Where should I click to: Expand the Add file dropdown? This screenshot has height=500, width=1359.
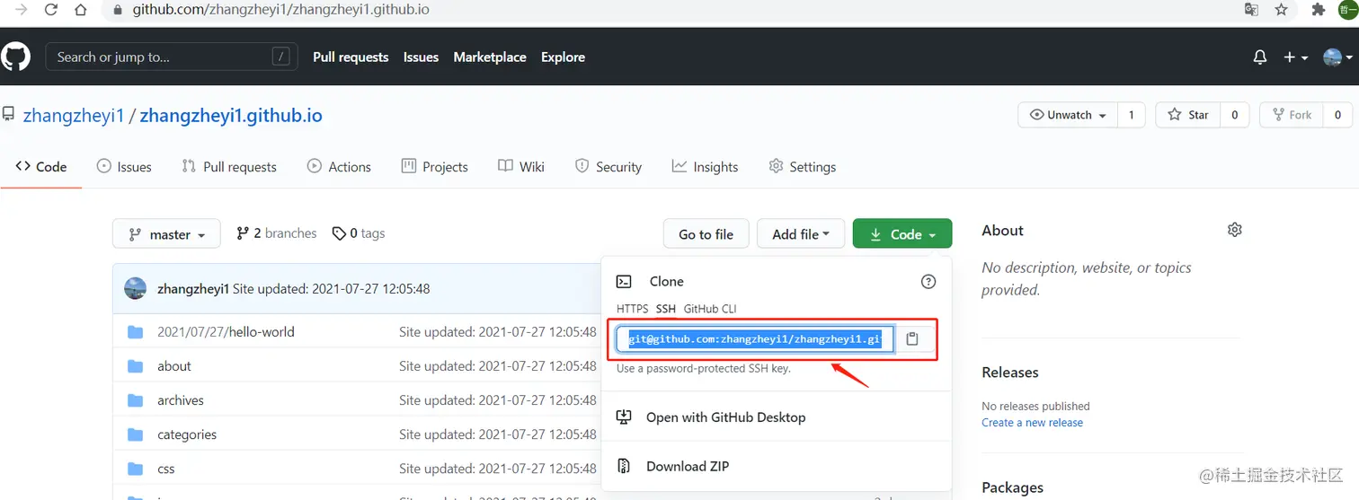800,234
